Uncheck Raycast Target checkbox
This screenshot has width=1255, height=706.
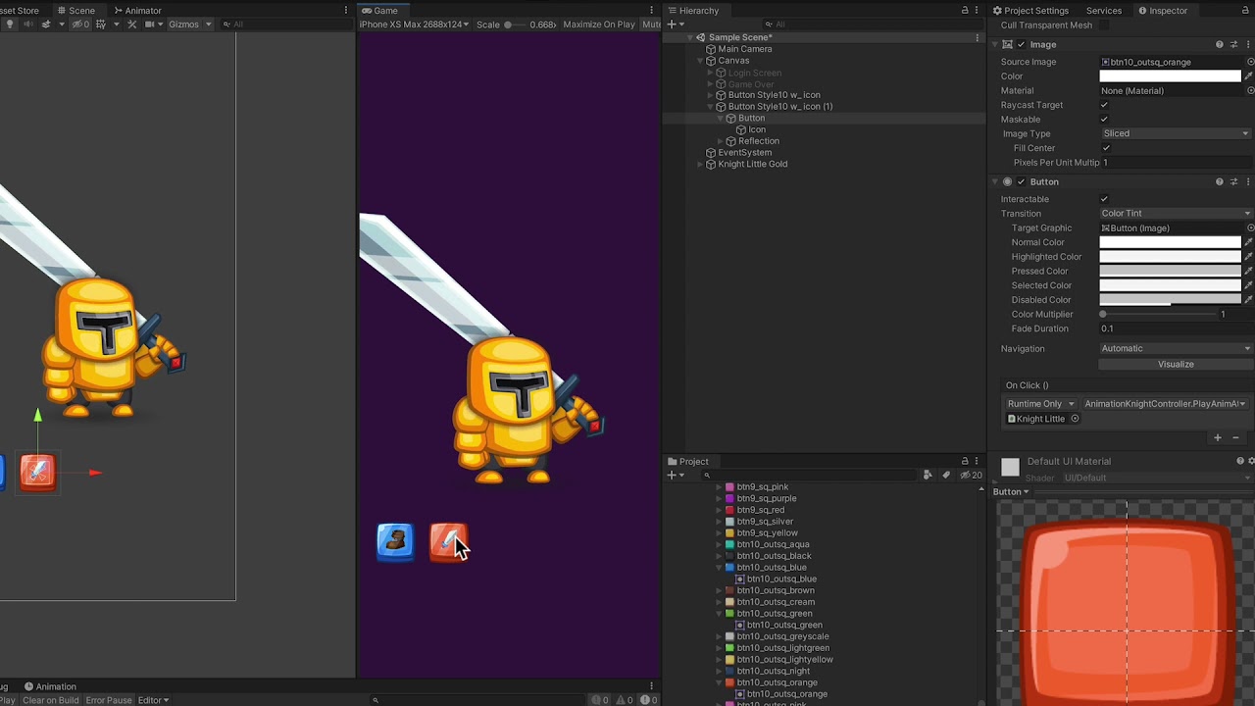tap(1104, 105)
